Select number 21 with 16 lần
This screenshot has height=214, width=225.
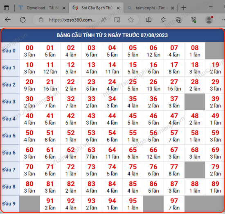(x=50, y=85)
